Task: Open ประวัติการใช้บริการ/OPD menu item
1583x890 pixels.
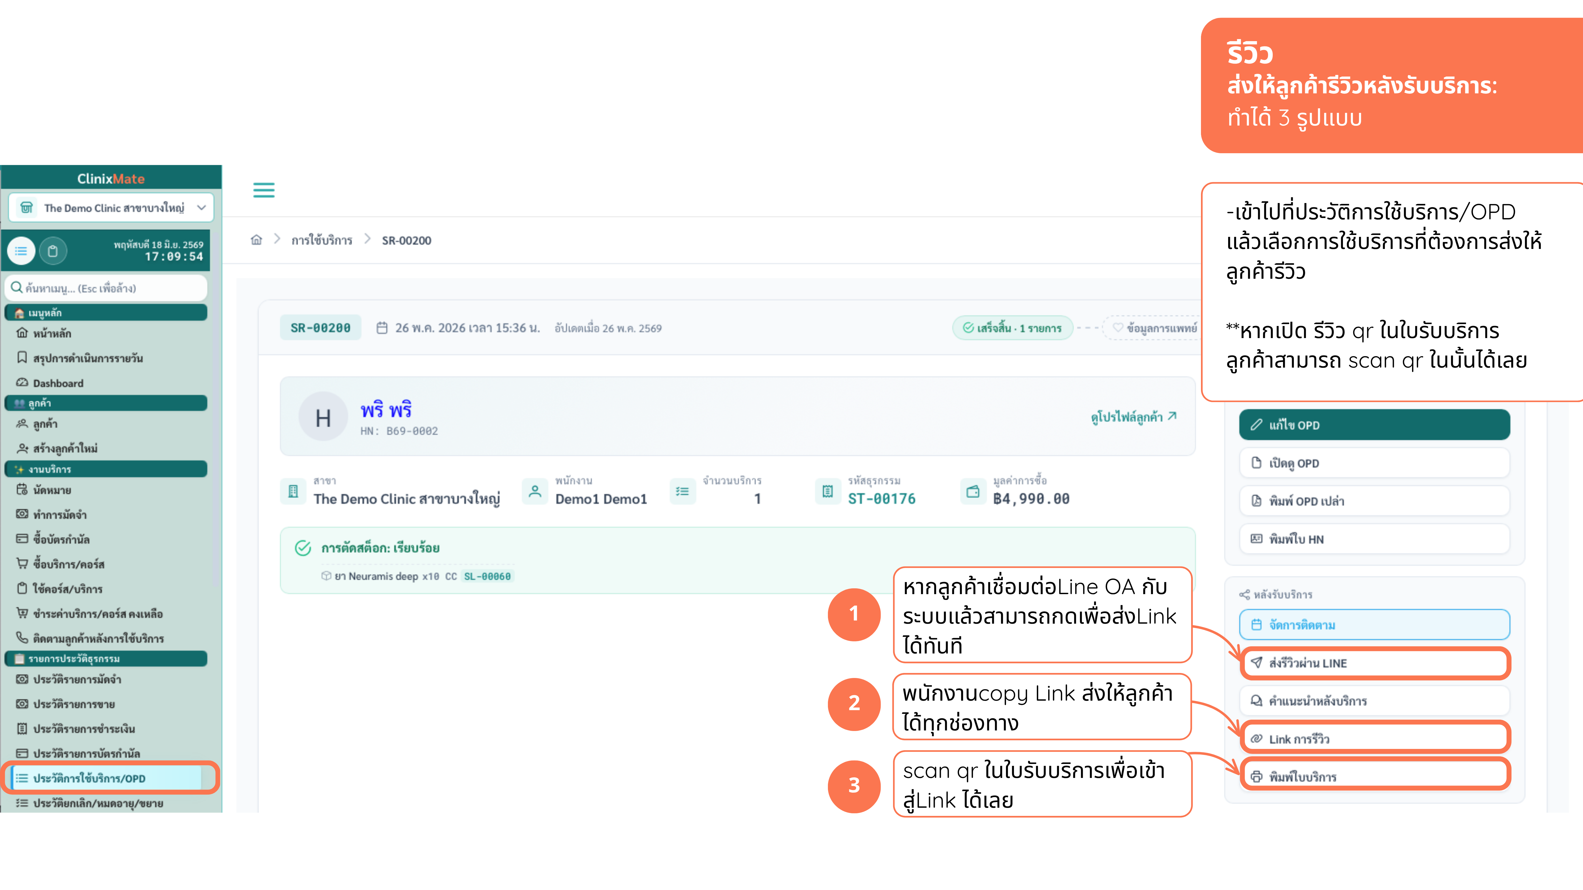Action: tap(106, 778)
